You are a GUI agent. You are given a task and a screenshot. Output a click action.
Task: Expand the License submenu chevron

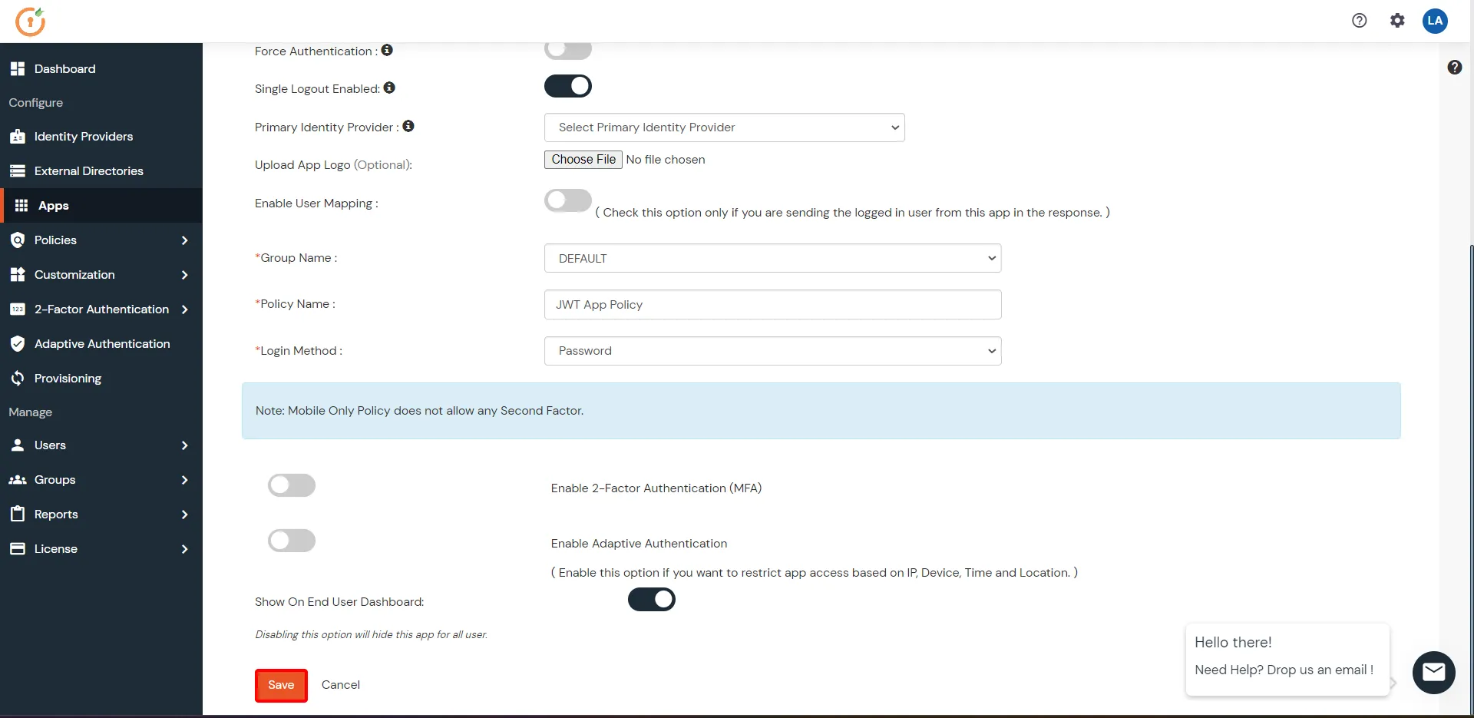click(184, 549)
